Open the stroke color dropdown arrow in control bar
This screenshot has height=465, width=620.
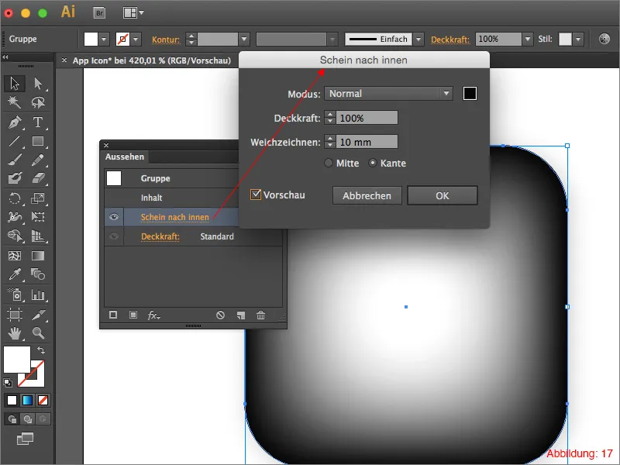[136, 40]
